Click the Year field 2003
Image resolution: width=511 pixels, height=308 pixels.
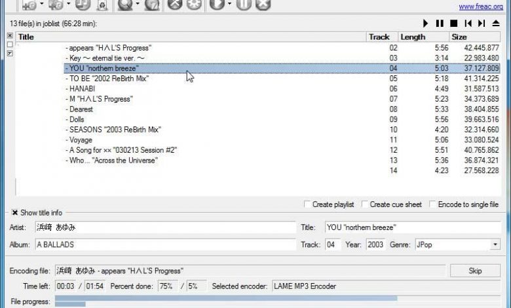point(375,244)
